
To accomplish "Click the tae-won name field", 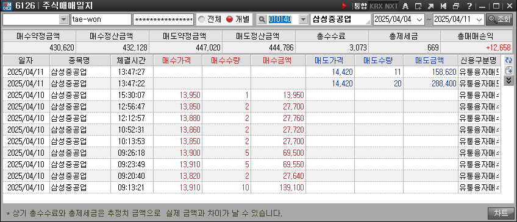I will 101,19.
